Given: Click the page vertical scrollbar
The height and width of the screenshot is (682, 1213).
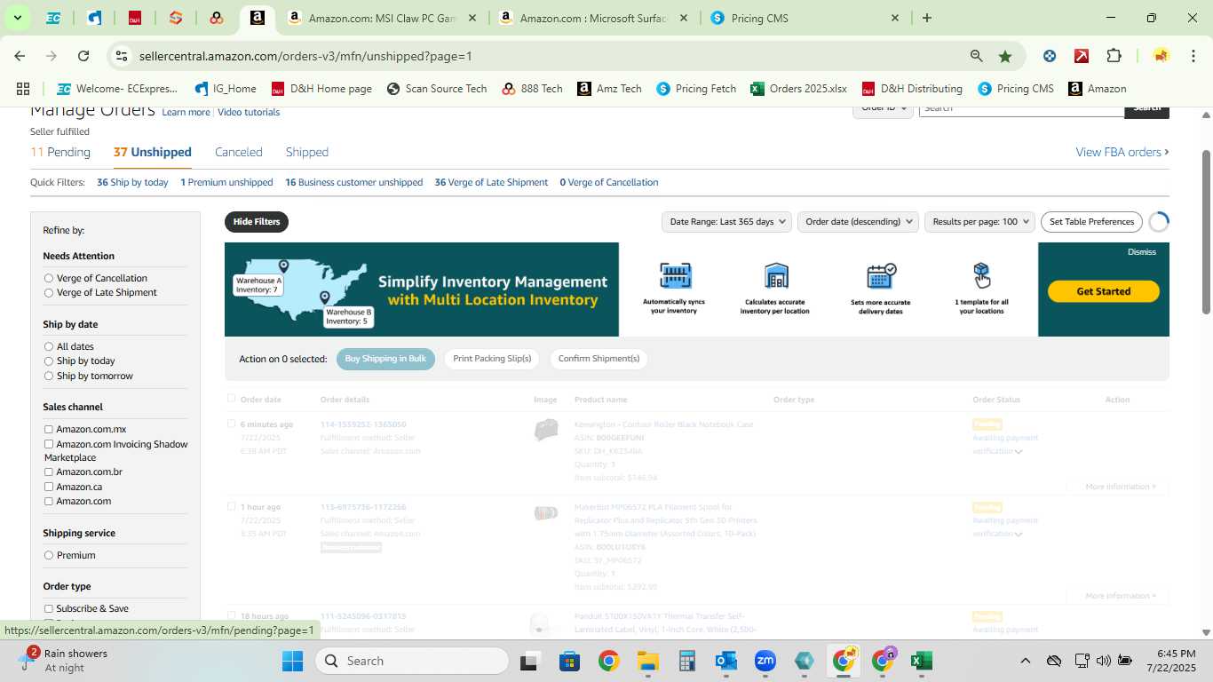Looking at the screenshot, I should coord(1206,231).
